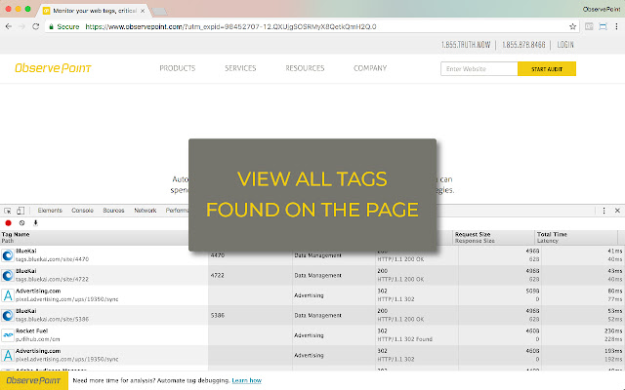The width and height of the screenshot is (625, 390).
Task: Click the cast screen extension icon
Action: coord(604,26)
